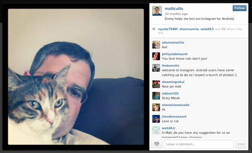
Task: Click thekwentin commenter avatar
Action: 156,68
